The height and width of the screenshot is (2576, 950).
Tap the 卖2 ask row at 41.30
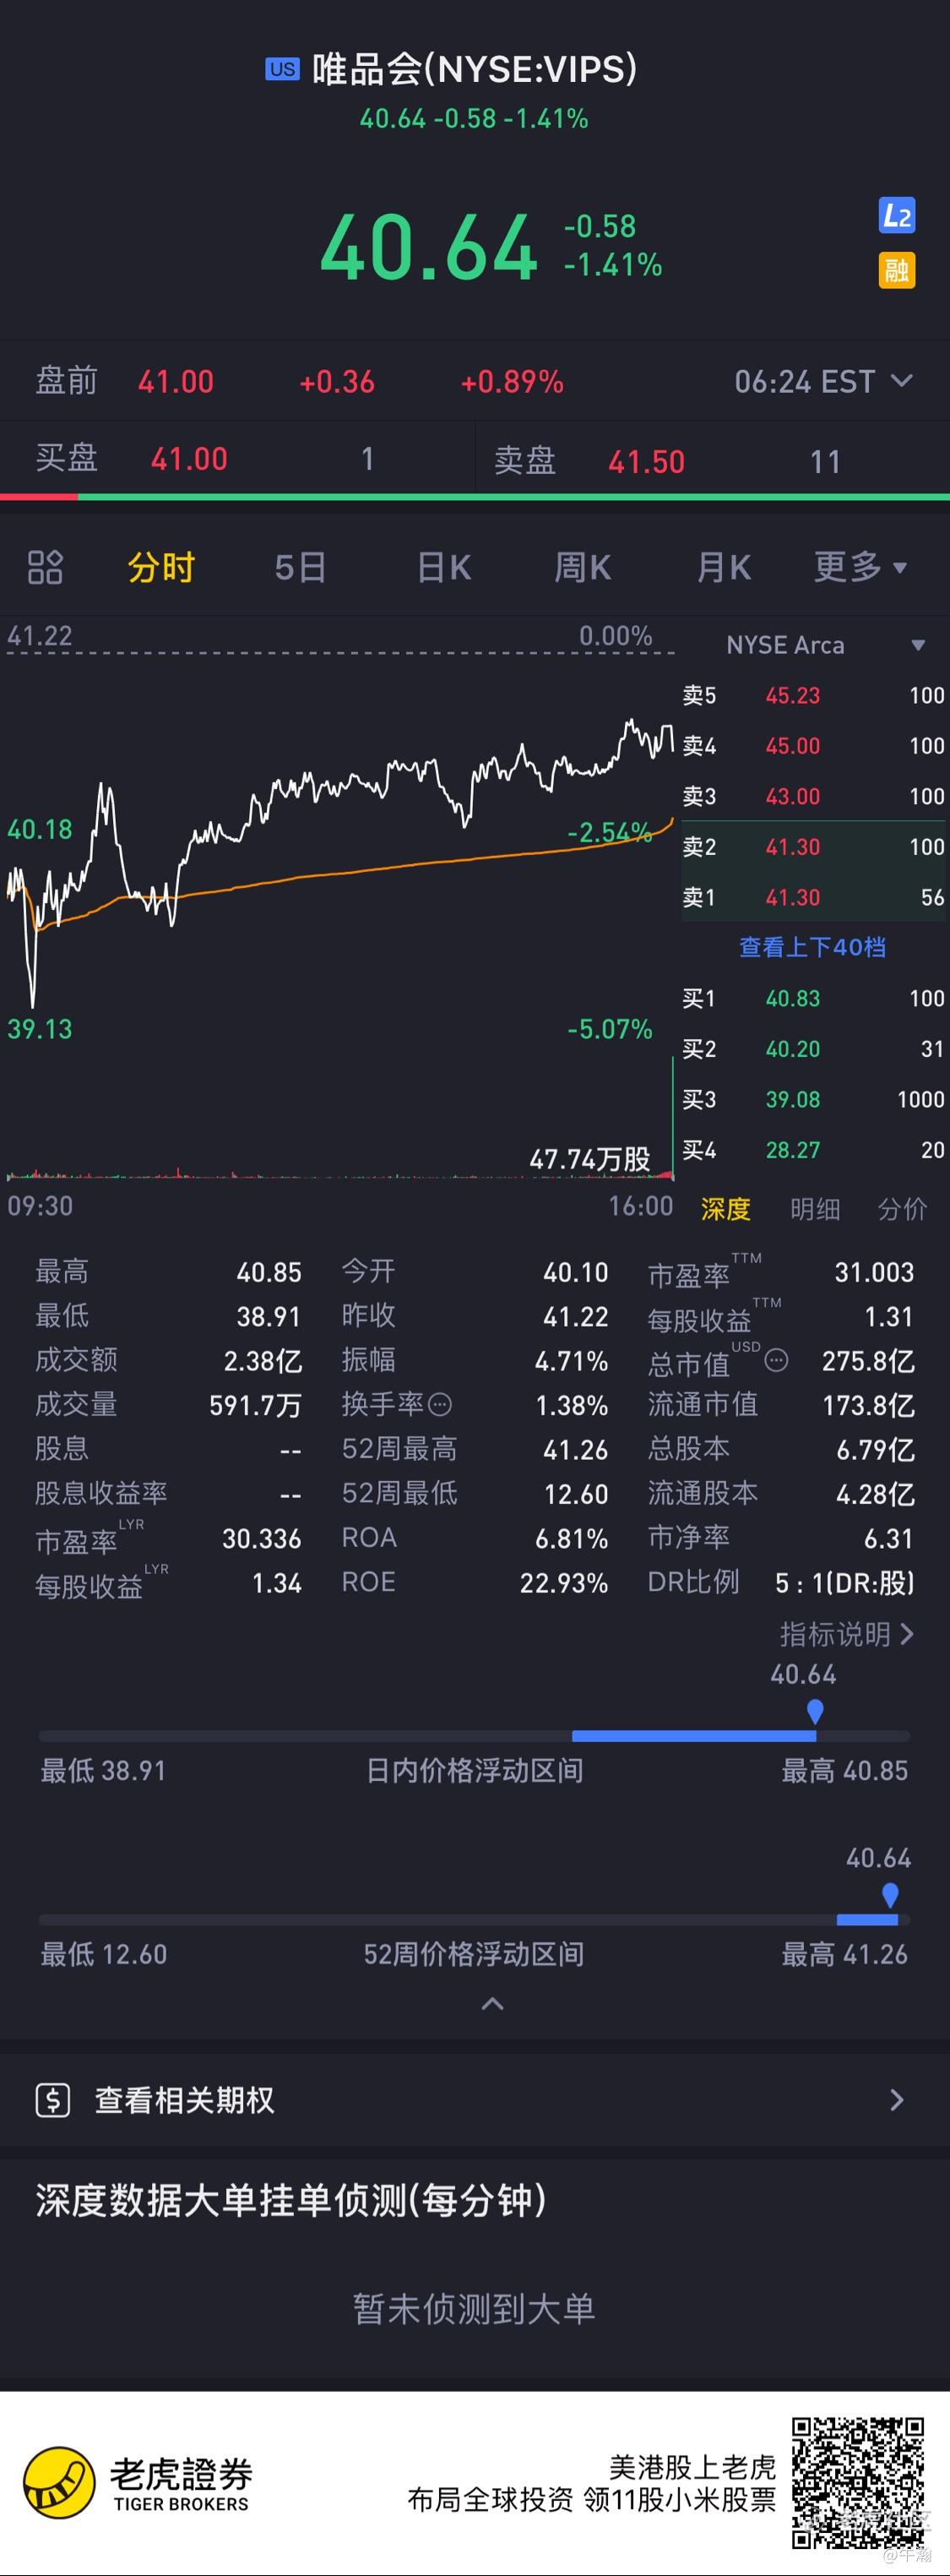(814, 847)
